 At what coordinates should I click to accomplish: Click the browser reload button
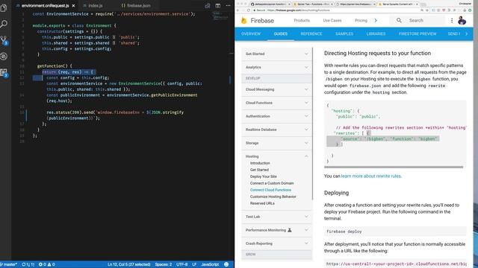tap(249, 10)
